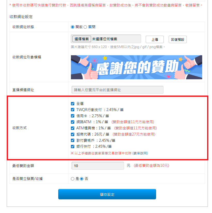Screen dimensions: 212x213
Task: Click the 選擇檔案 file button
Action: [82, 39]
